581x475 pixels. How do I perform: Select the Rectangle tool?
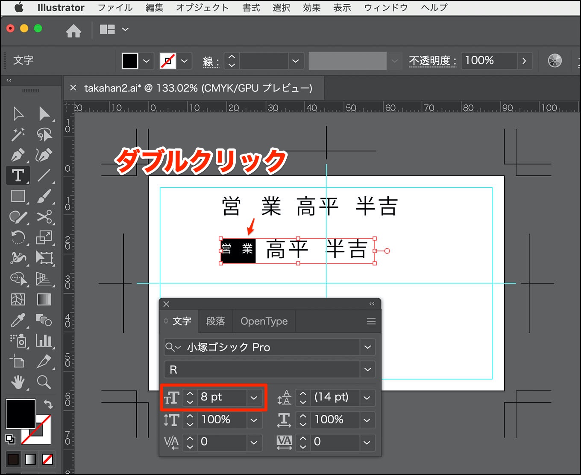18,196
